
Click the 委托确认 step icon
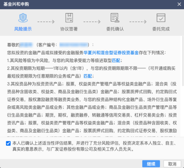click(115, 18)
